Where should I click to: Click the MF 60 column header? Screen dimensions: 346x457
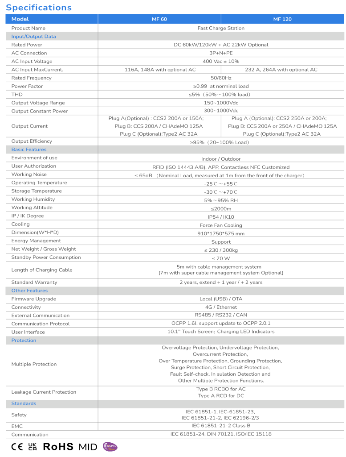click(x=159, y=19)
